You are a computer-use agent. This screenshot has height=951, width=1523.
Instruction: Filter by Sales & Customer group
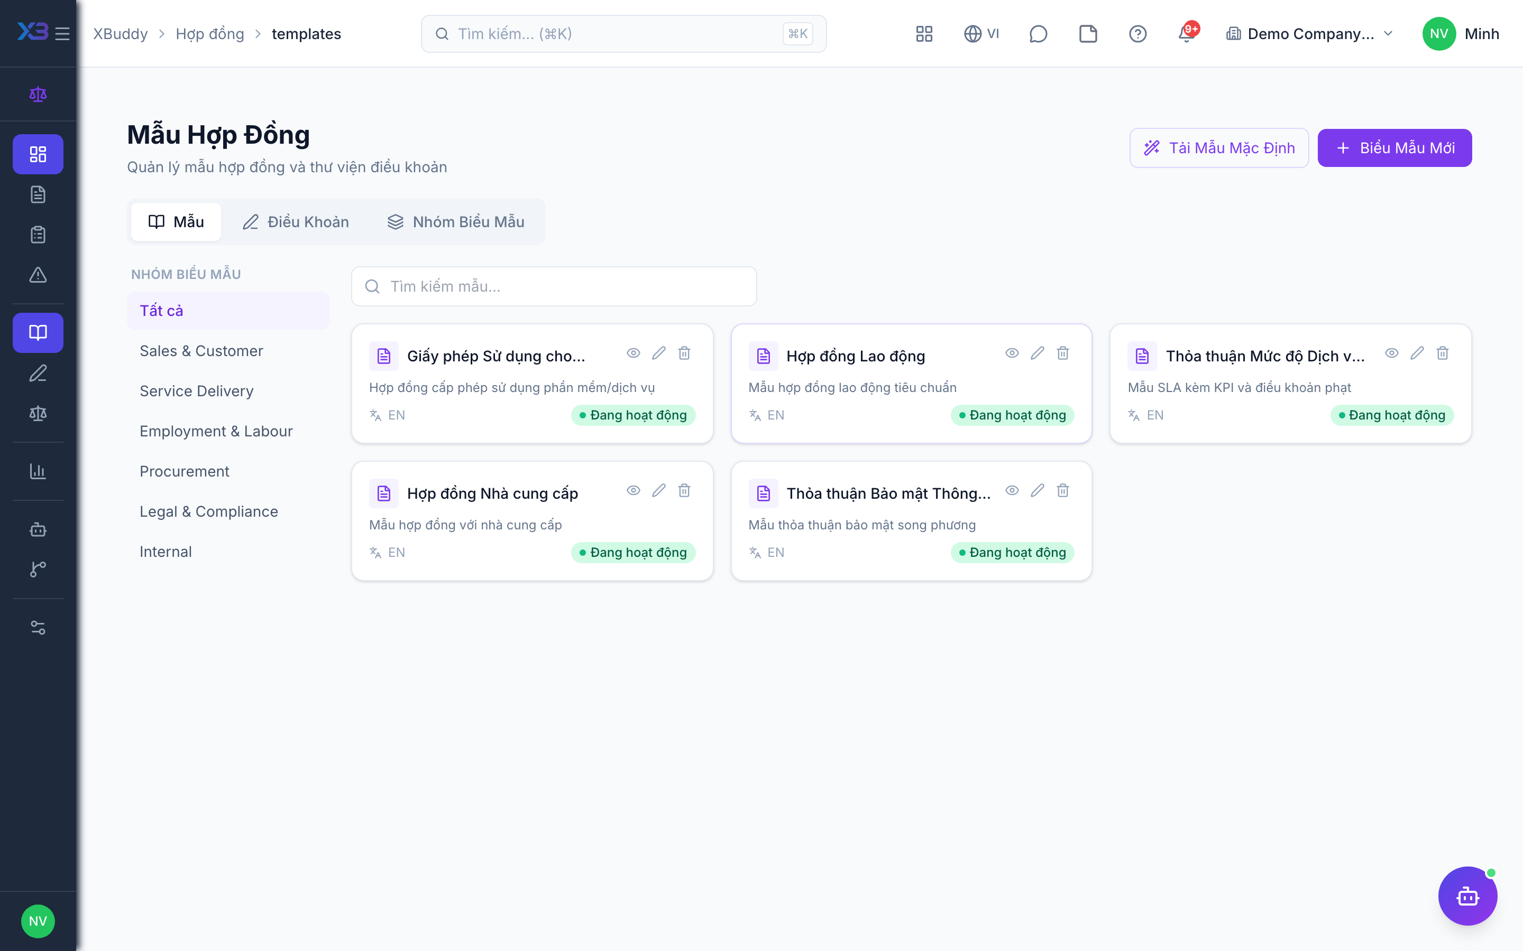[228, 351]
